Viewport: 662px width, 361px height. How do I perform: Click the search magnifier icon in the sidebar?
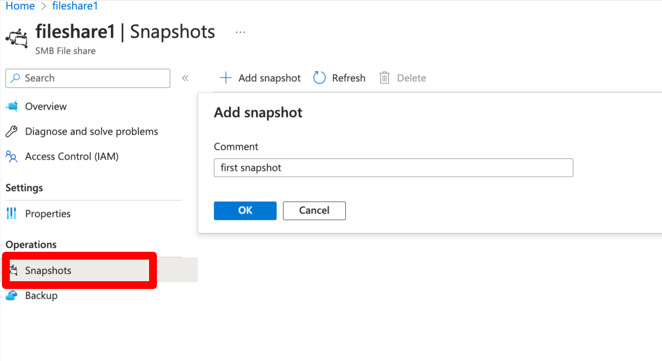coord(17,78)
